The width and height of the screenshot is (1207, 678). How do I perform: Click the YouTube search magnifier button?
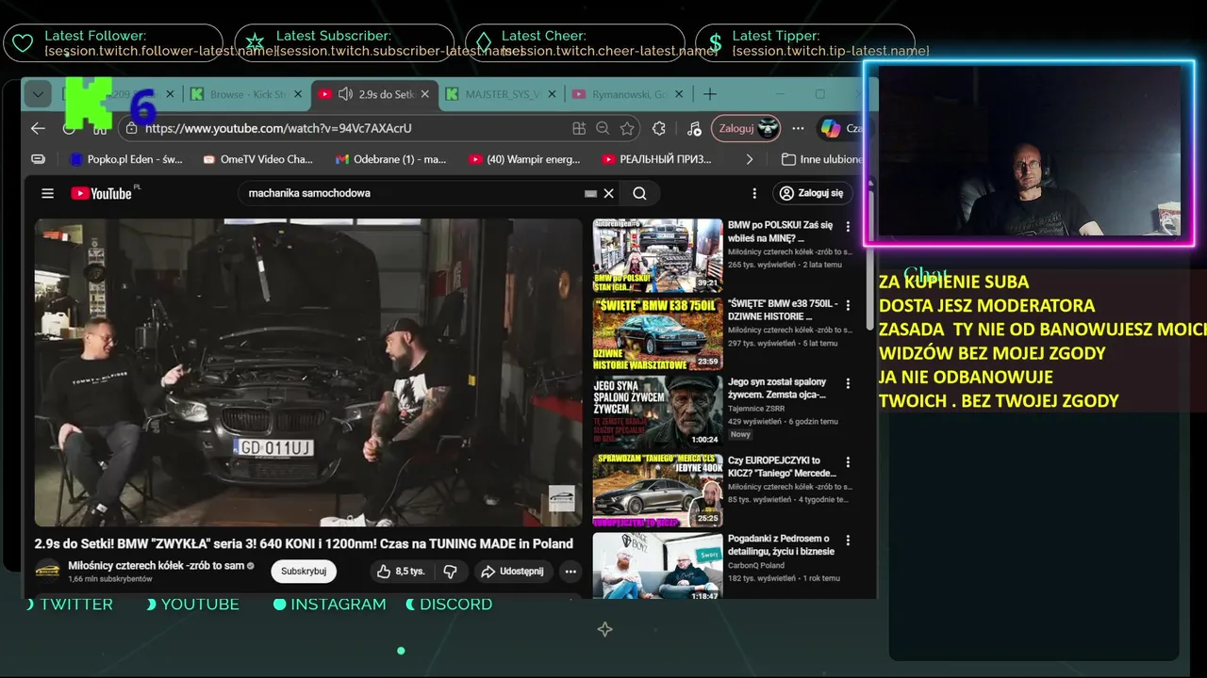click(639, 193)
